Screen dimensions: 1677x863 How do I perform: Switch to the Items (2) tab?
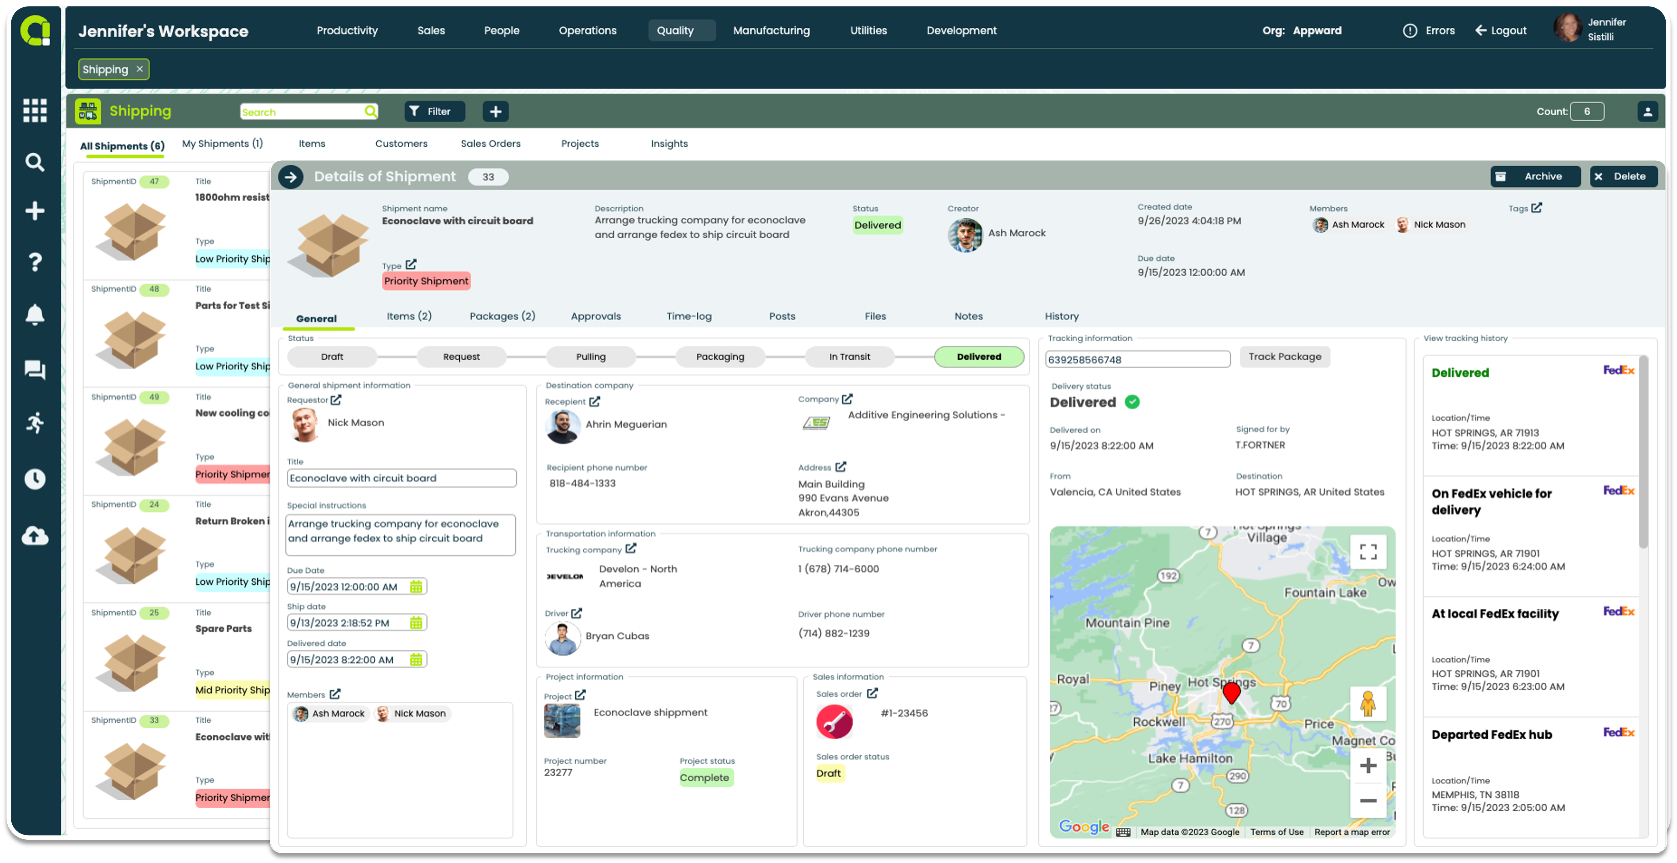point(409,316)
